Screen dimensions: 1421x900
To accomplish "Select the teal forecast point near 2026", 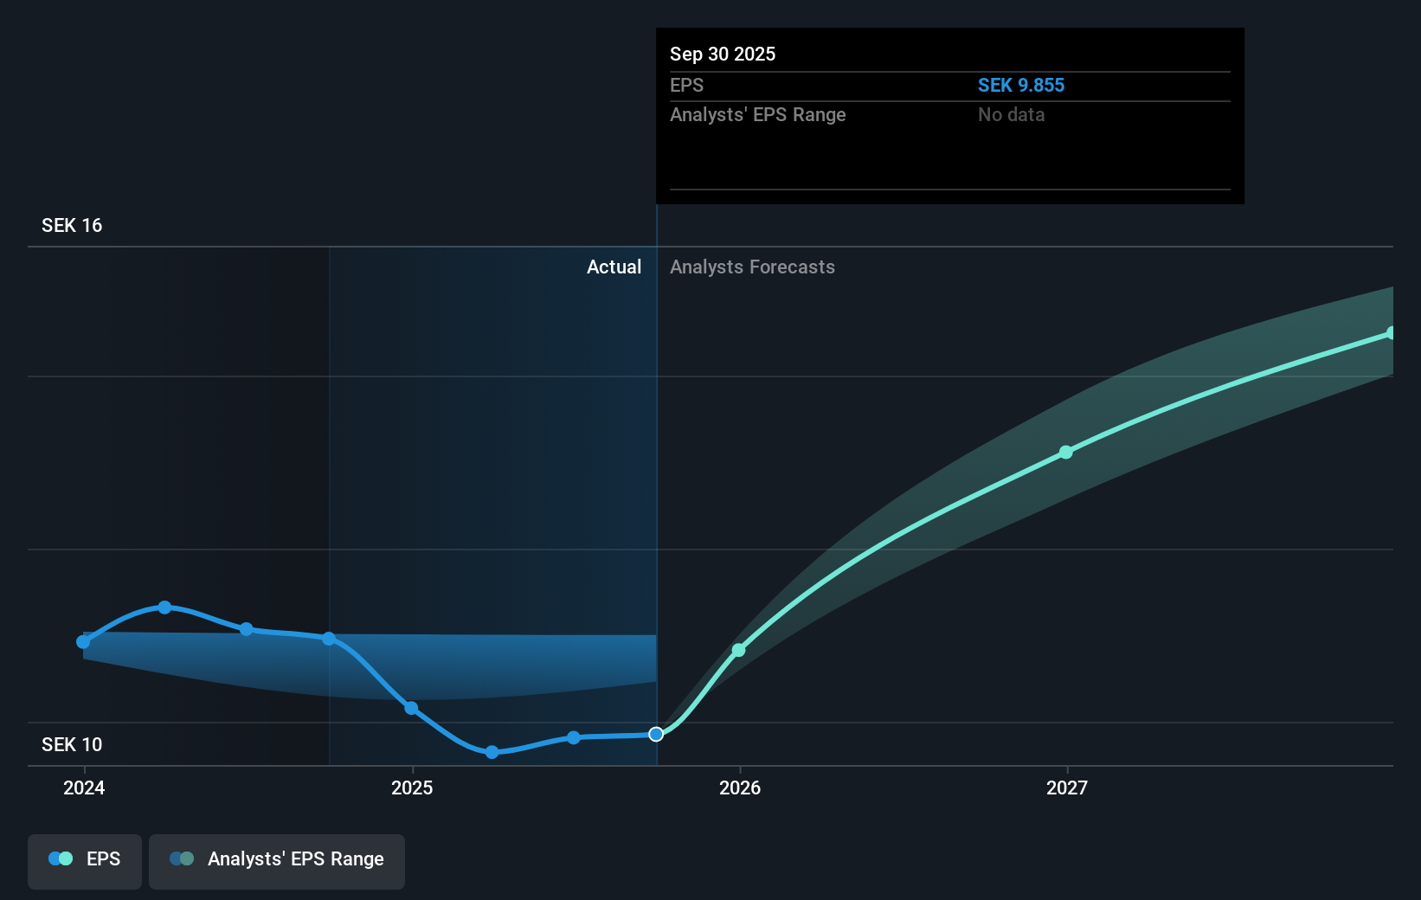I will pos(739,650).
